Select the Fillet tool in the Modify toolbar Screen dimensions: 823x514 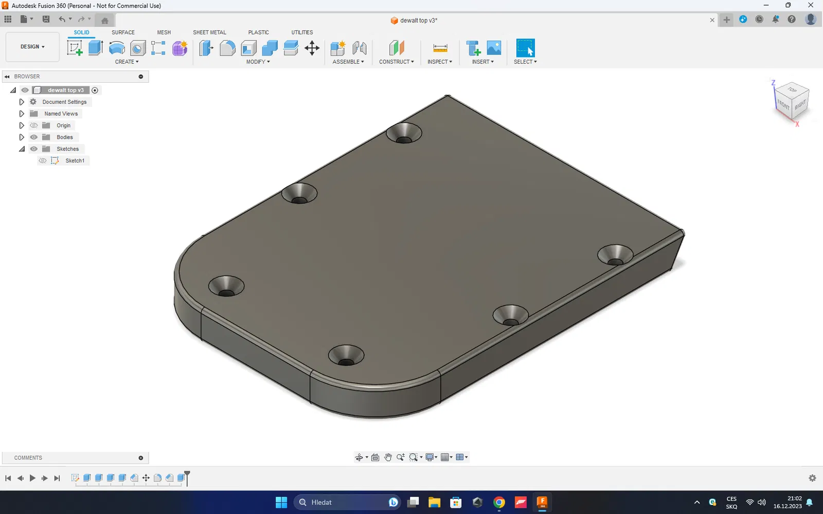pos(227,48)
